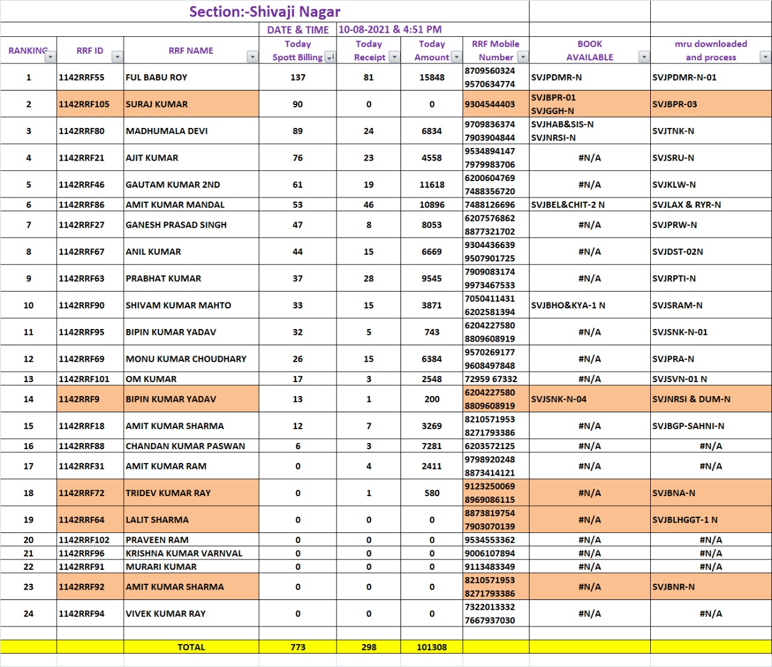Open the RRF ID column filter dropdown

click(x=117, y=57)
